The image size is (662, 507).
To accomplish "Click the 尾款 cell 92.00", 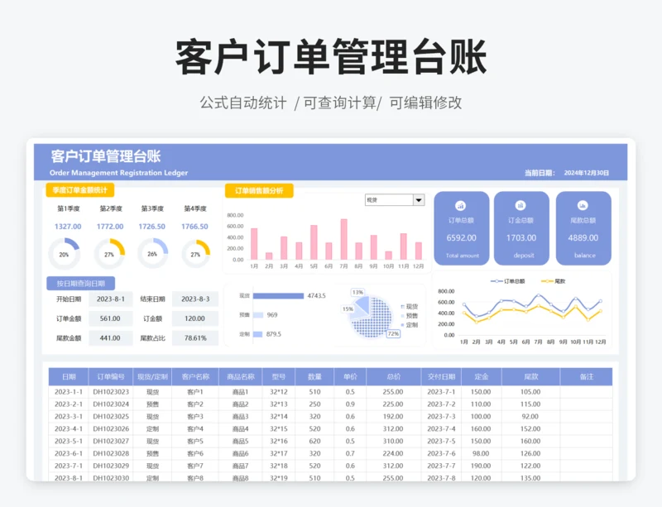I will point(530,417).
